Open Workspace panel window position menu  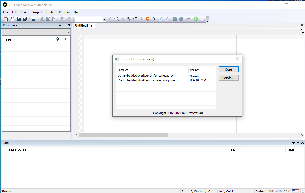tap(60, 25)
